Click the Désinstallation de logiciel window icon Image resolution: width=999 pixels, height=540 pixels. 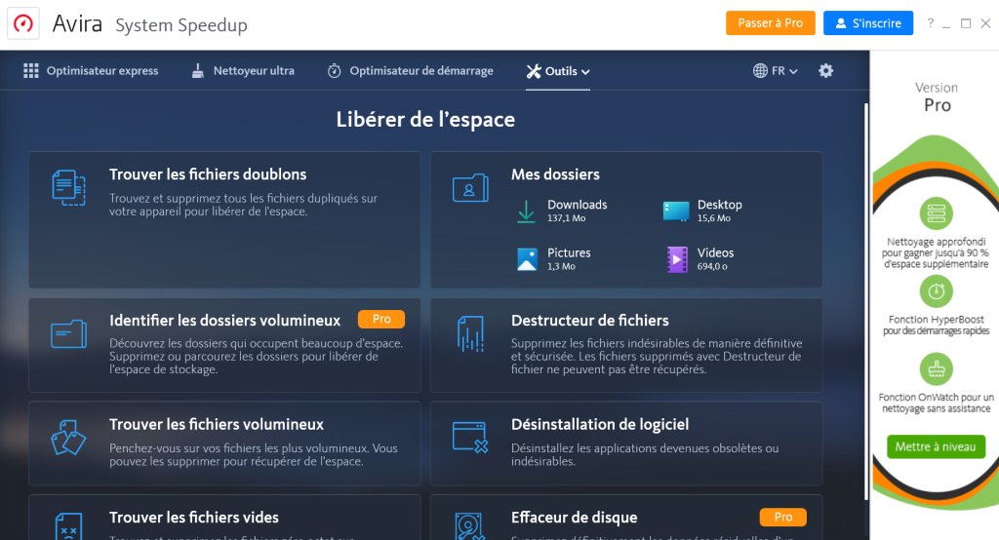click(470, 438)
